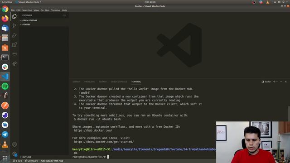This screenshot has width=290, height=163.
Task: Open network indicator in system tray
Action: (x=275, y=2)
